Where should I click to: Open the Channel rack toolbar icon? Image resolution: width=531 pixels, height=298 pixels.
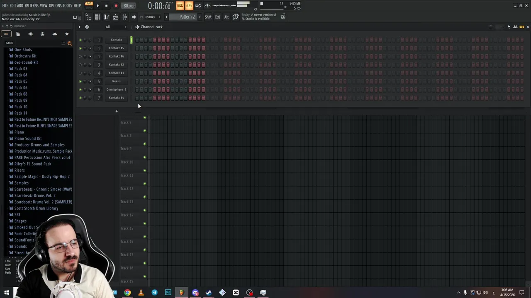(97, 17)
